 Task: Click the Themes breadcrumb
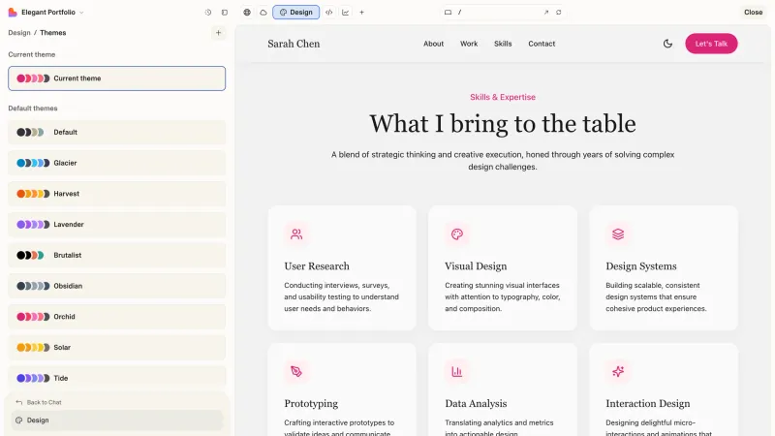tap(53, 33)
